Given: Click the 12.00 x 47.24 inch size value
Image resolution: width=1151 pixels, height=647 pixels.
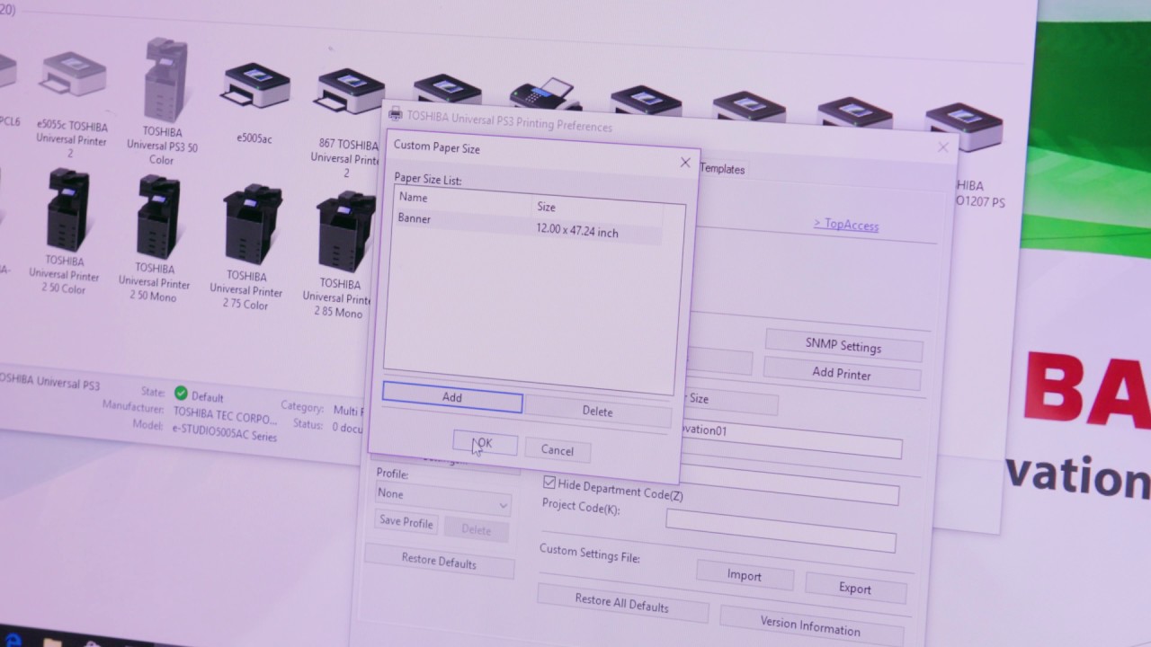Looking at the screenshot, I should (577, 232).
